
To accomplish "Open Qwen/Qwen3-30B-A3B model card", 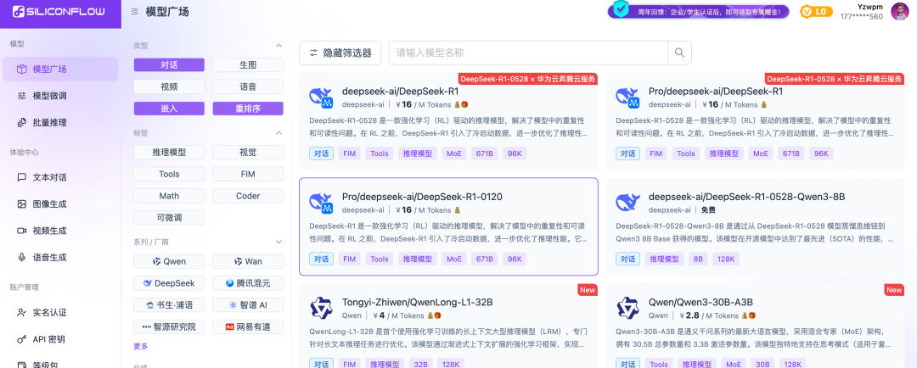I will pyautogui.click(x=755, y=326).
